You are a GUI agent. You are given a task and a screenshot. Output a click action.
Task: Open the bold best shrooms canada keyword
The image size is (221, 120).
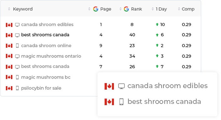tap(45, 35)
